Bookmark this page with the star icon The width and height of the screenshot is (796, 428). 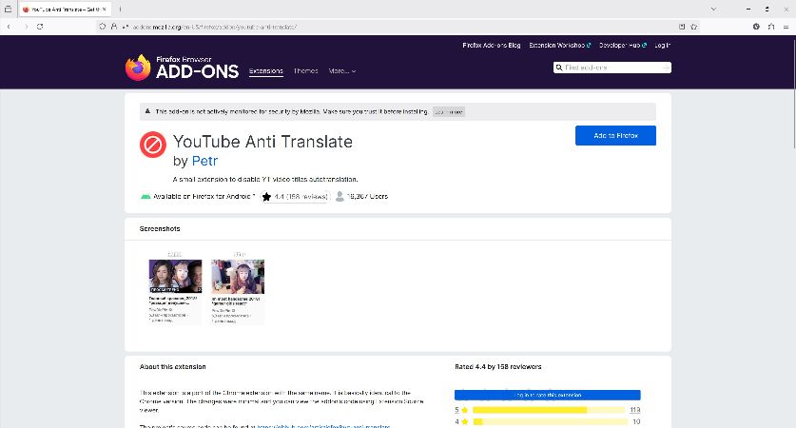click(x=694, y=27)
